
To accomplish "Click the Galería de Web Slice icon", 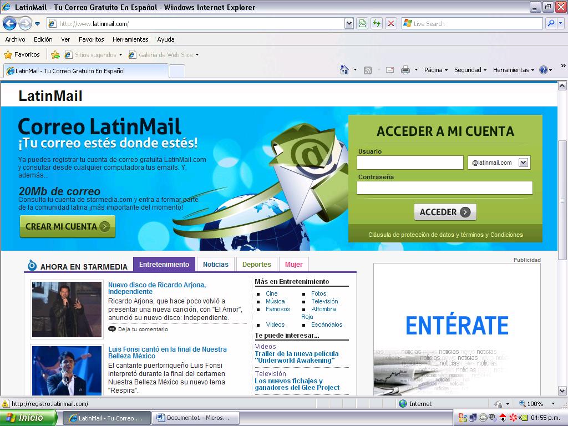I will [132, 55].
